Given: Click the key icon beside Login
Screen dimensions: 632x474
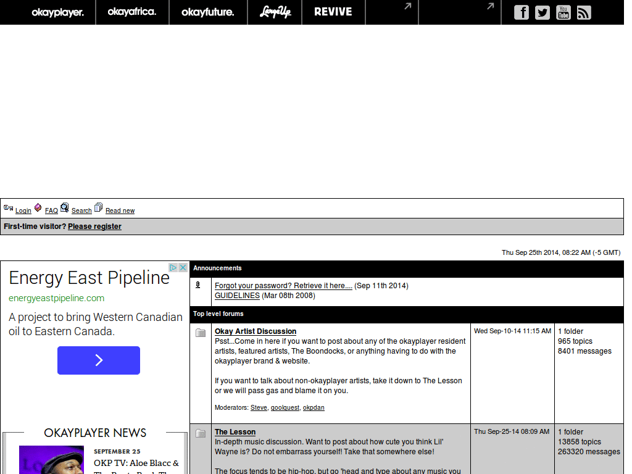Looking at the screenshot, I should [8, 208].
